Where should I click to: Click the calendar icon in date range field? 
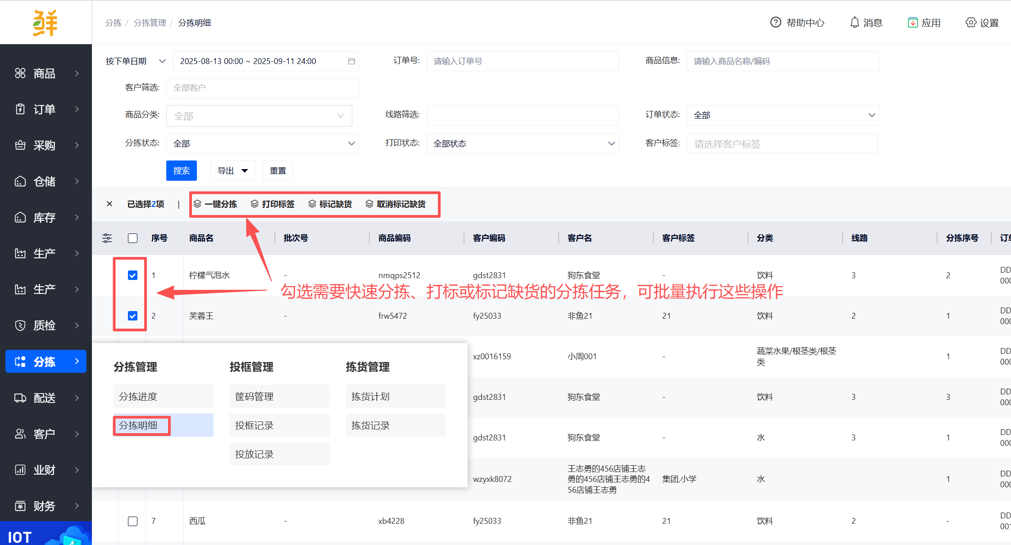(351, 61)
